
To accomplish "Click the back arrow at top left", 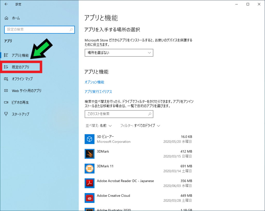I will pyautogui.click(x=6, y=4).
